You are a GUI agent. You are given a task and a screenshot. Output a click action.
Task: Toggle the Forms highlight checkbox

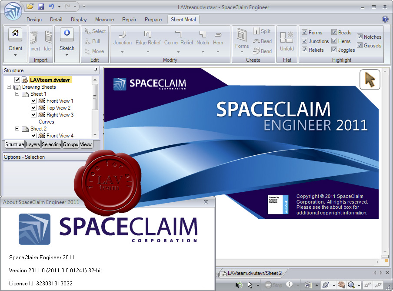coord(304,32)
